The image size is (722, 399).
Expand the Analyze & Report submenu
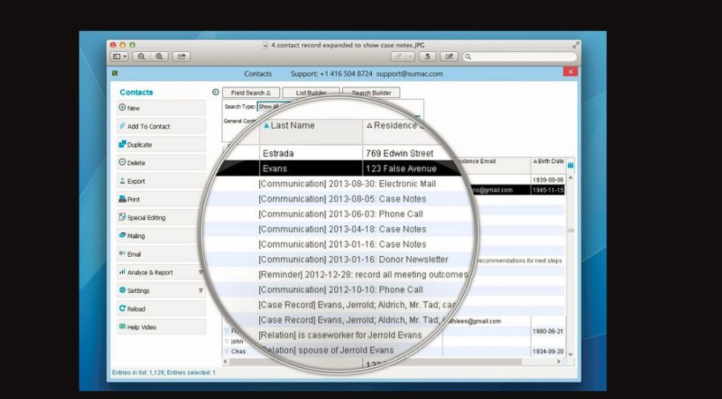[201, 273]
